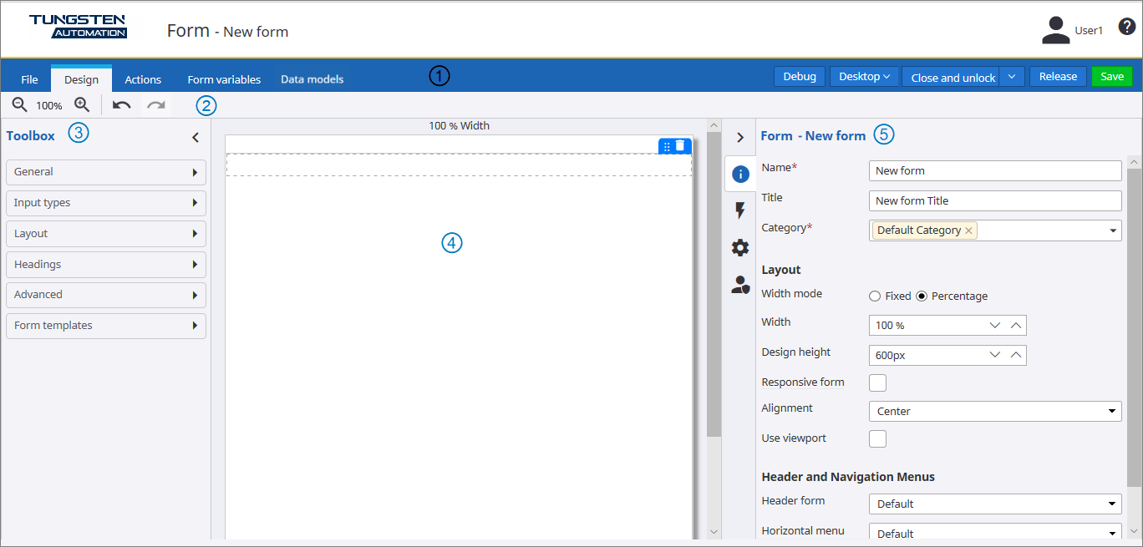Open the Data models tab
Viewport: 1143px width, 547px height.
(312, 79)
